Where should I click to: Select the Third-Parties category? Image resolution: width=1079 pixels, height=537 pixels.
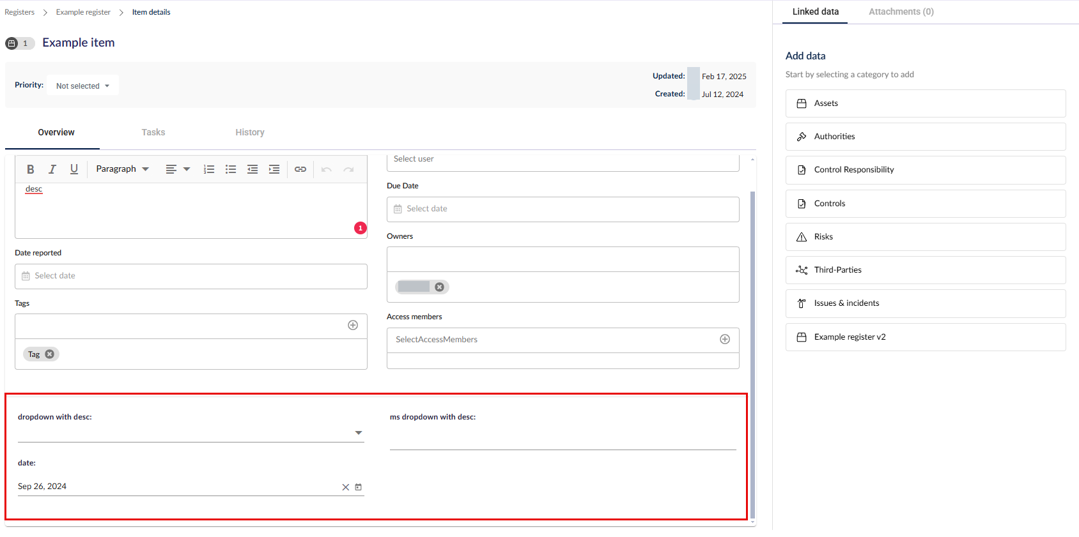pyautogui.click(x=926, y=270)
